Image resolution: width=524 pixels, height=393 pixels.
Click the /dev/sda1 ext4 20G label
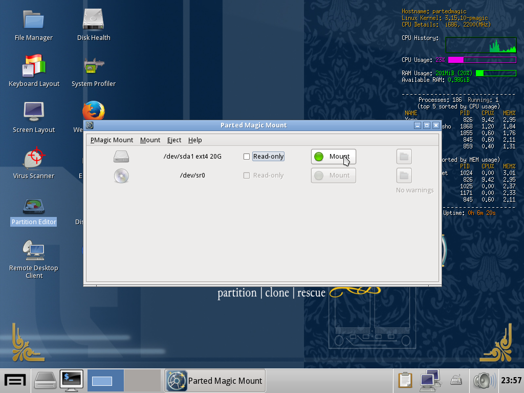pyautogui.click(x=192, y=157)
